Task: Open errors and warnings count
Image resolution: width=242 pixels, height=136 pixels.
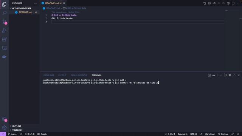Action: pyautogui.click(x=30, y=134)
